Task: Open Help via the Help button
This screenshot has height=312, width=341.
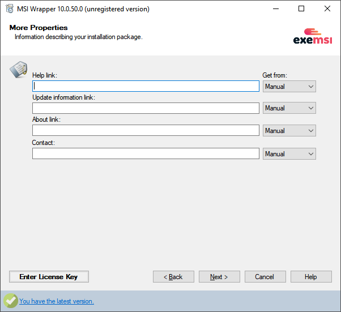Action: pos(311,276)
